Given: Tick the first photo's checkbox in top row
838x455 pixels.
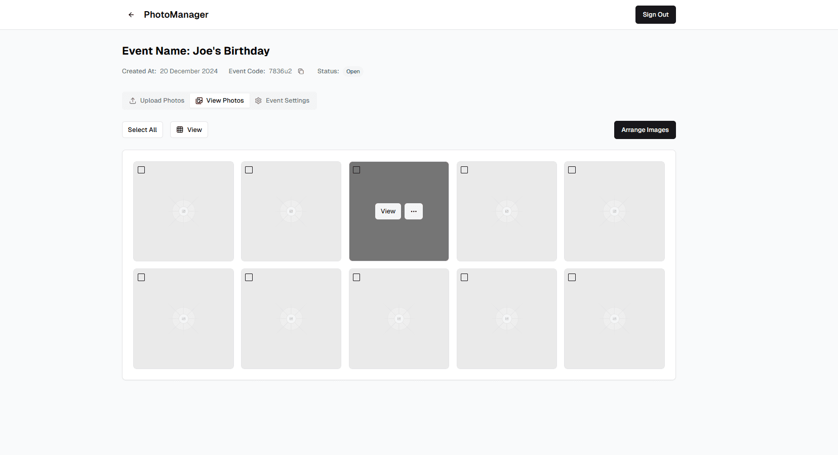Looking at the screenshot, I should click(141, 170).
